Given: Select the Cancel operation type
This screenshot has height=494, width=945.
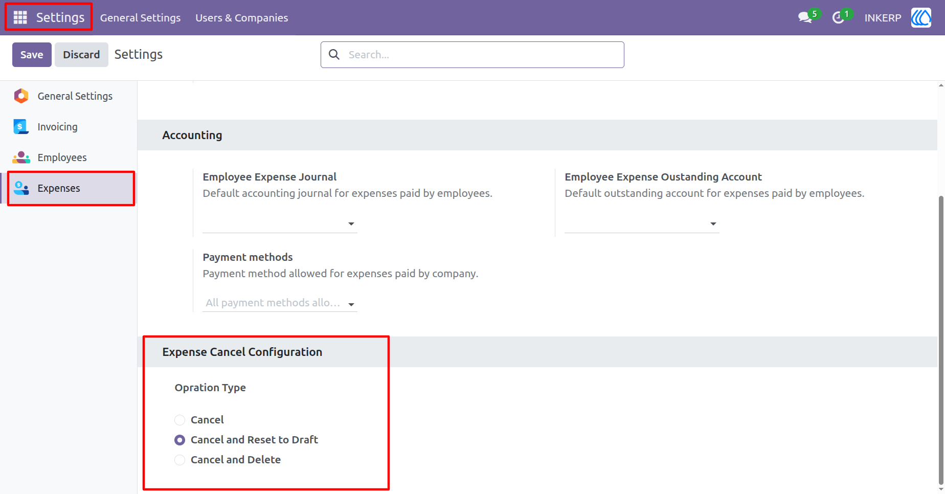Looking at the screenshot, I should (179, 420).
